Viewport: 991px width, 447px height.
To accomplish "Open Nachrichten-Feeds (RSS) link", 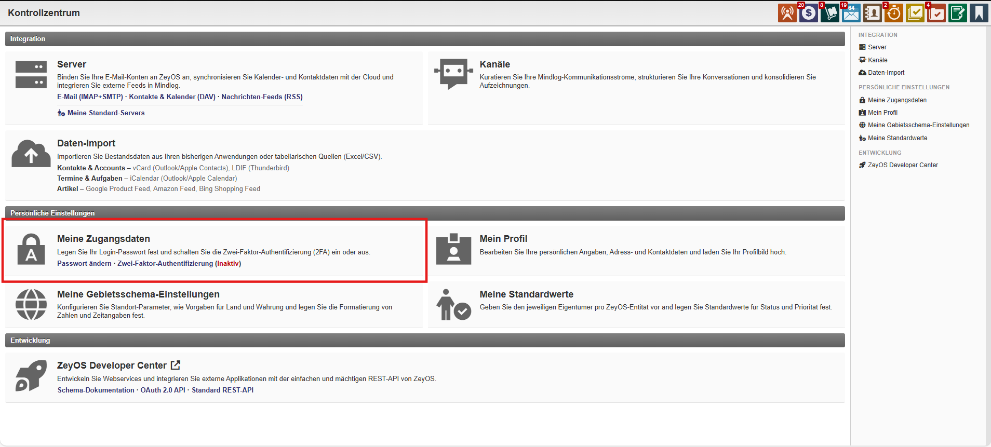I will pos(262,97).
